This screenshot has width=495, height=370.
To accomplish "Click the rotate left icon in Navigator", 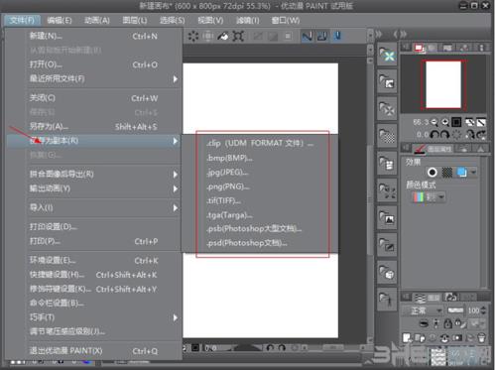I will (x=434, y=134).
